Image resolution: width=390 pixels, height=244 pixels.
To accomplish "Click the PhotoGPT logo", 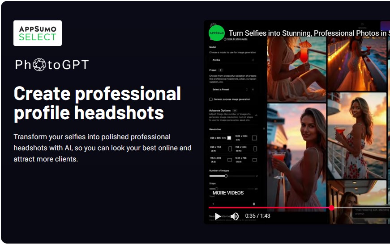I will 52,65.
